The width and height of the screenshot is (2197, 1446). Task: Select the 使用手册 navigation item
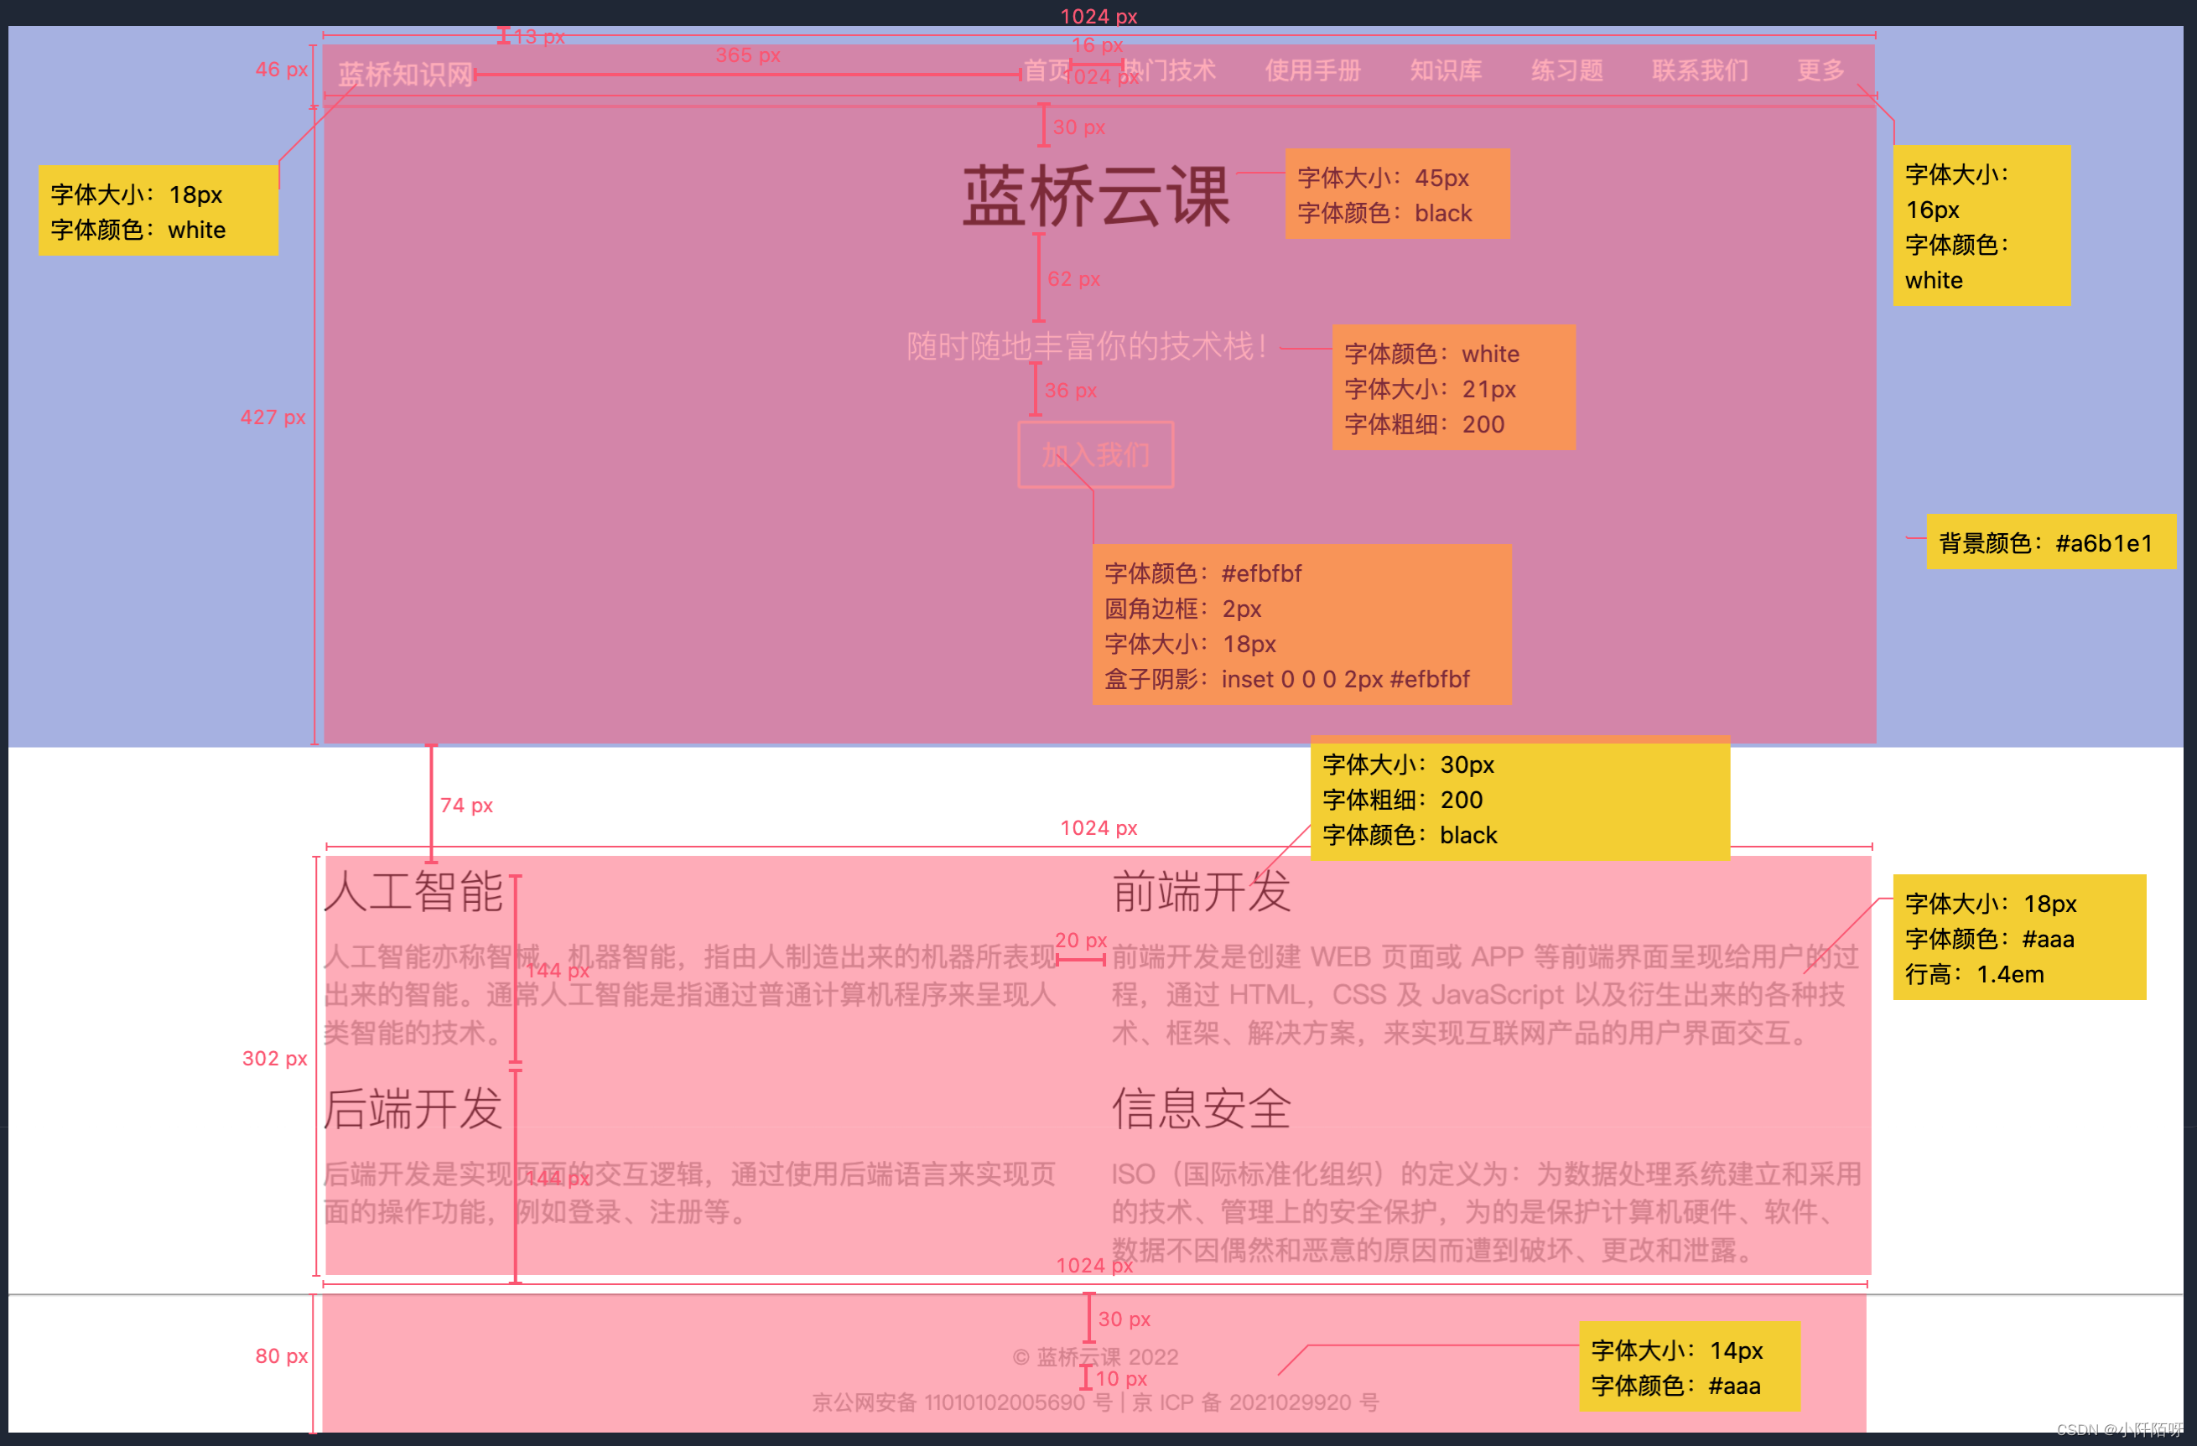pos(1312,70)
